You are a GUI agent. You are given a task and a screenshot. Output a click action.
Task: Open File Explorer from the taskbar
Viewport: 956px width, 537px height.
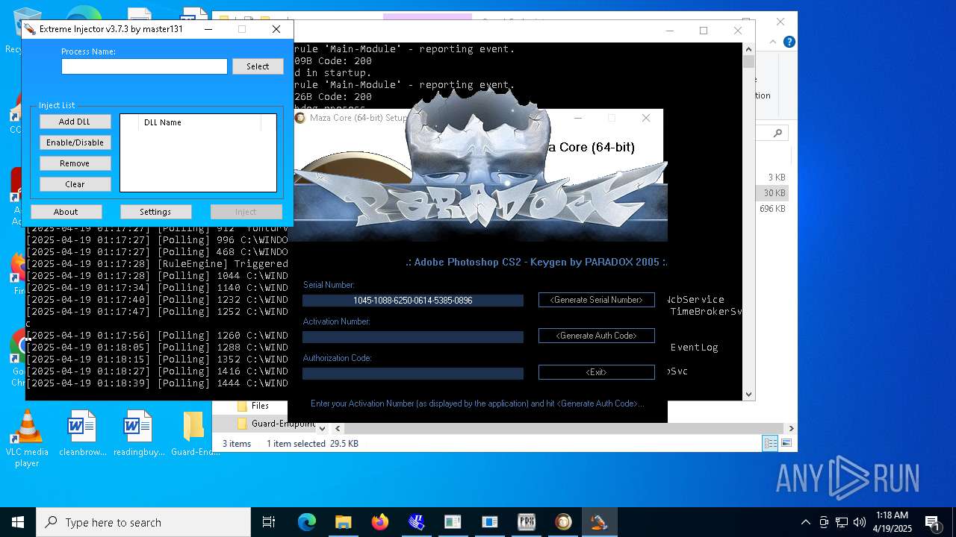pyautogui.click(x=343, y=522)
